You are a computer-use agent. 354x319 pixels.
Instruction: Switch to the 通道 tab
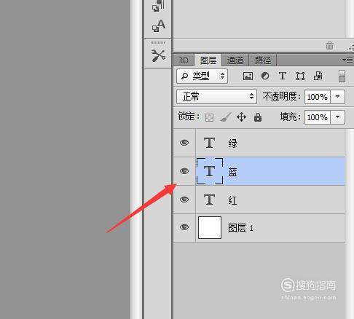[235, 60]
